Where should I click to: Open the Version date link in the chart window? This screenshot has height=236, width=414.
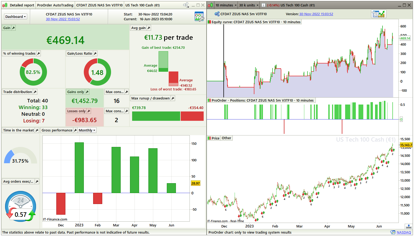pos(316,14)
